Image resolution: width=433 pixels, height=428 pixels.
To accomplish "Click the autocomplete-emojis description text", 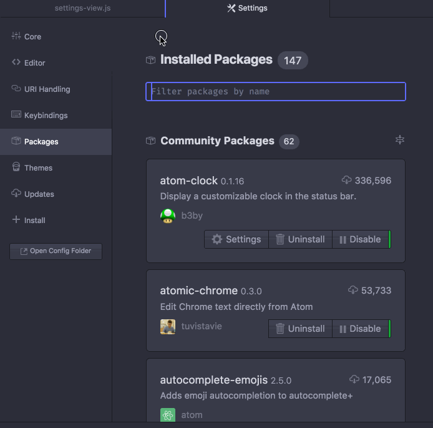I will coord(256,396).
